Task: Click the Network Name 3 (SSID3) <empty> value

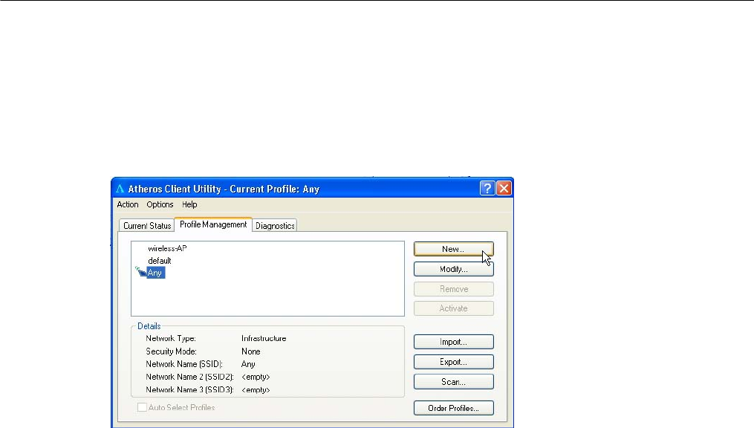Action: tap(256, 390)
